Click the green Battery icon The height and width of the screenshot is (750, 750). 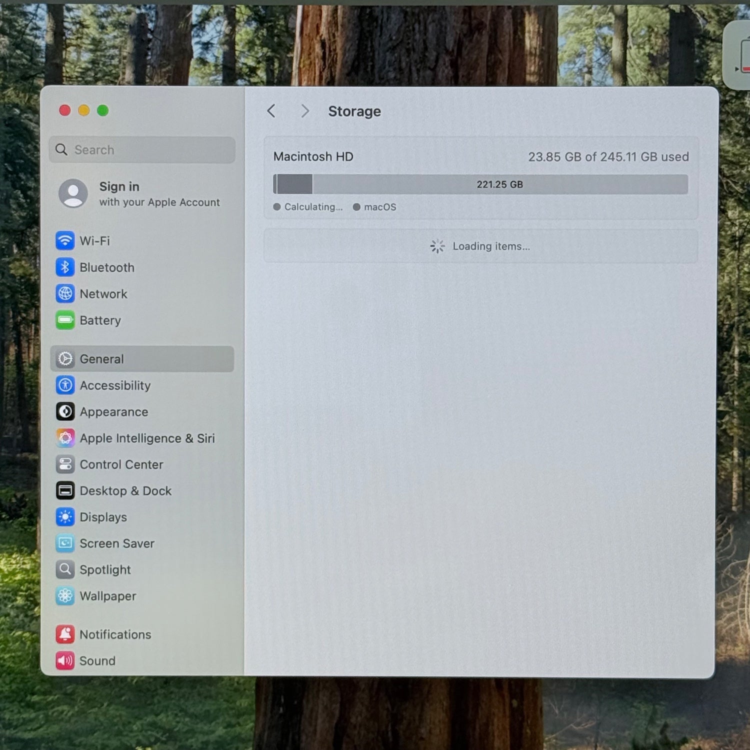tap(65, 320)
